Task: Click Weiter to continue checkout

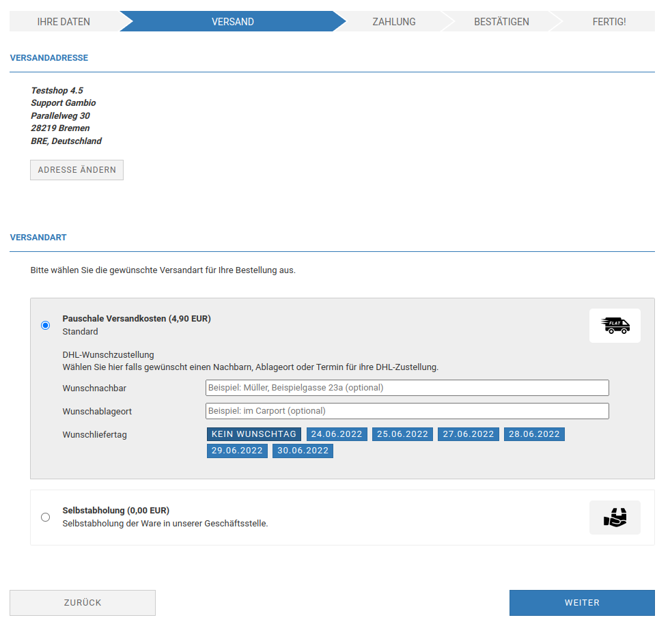Action: click(582, 602)
